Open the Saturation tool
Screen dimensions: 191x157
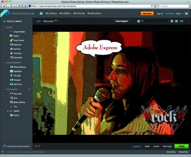point(16,58)
